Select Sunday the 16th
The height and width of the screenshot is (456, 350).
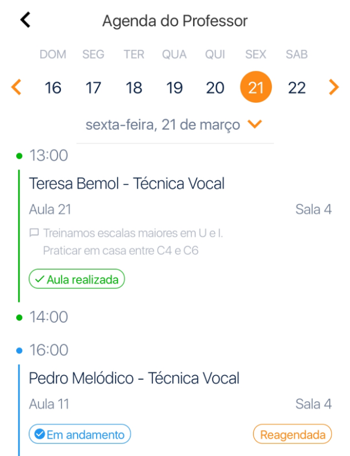tap(53, 88)
